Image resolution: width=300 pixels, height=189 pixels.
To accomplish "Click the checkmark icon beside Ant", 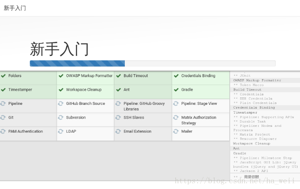I will tap(119, 90).
